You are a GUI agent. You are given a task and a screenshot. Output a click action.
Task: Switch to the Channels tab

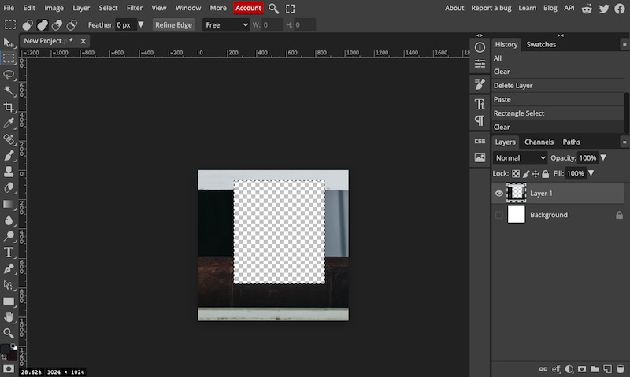[539, 142]
